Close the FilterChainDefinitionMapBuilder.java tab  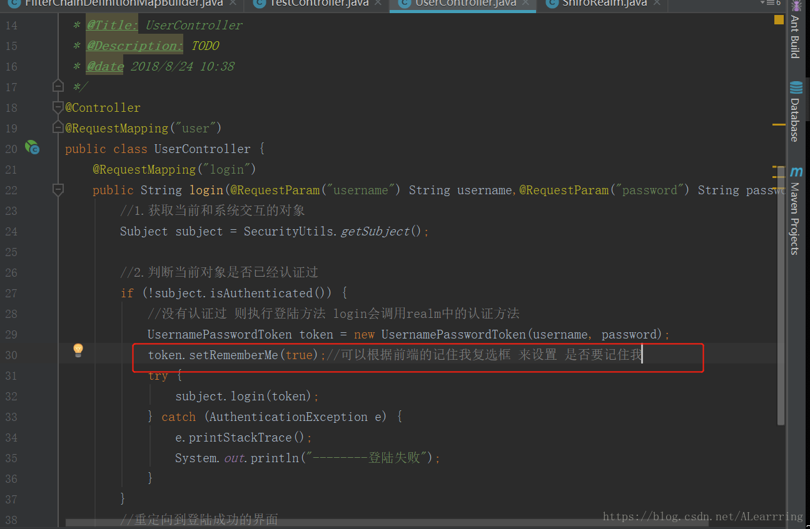(x=233, y=3)
